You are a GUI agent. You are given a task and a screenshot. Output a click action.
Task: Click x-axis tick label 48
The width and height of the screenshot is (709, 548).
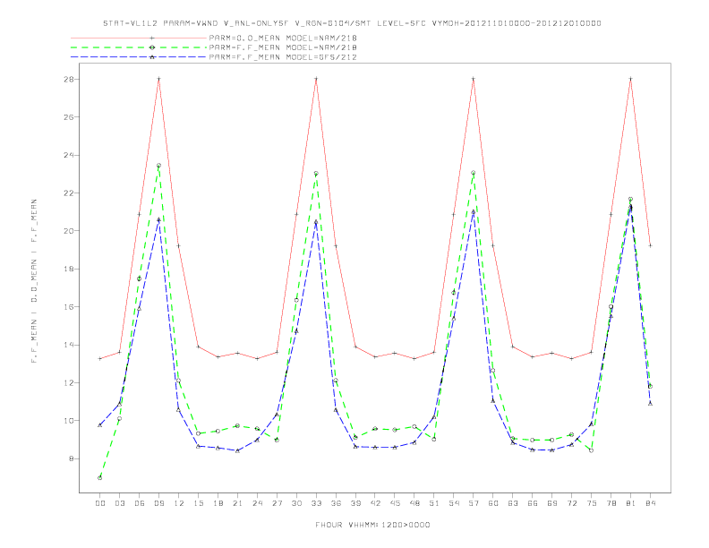[x=414, y=503]
